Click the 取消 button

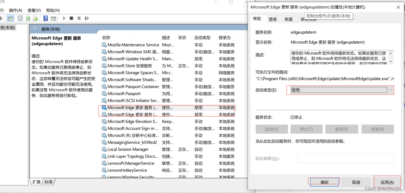pos(356,182)
